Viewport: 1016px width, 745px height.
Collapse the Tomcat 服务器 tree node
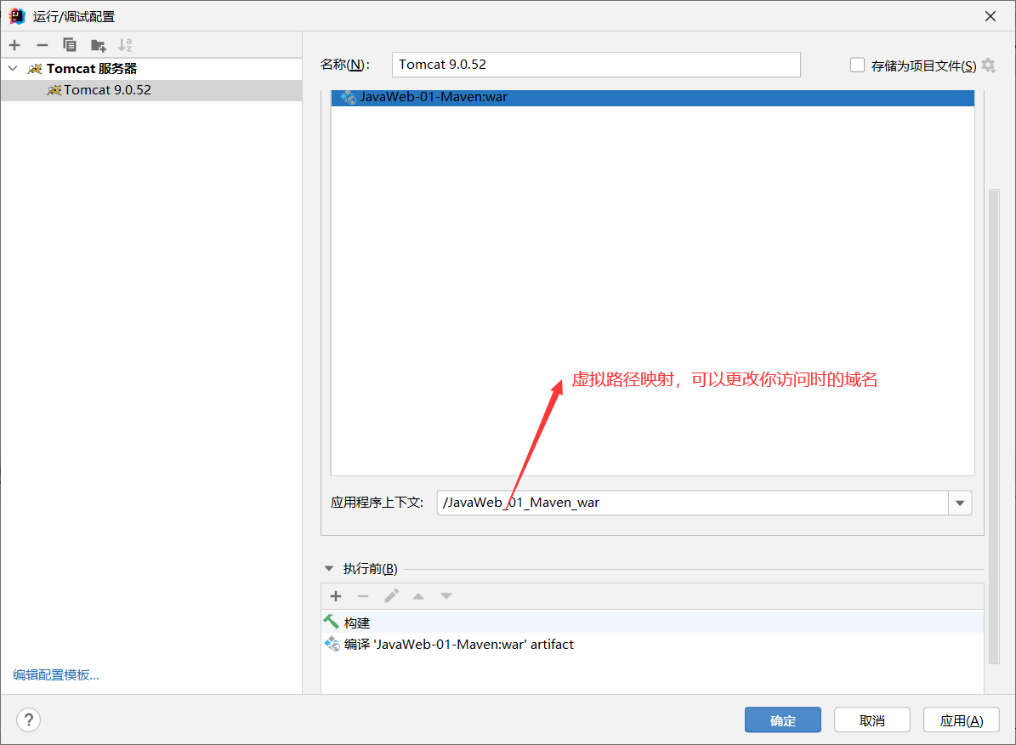pyautogui.click(x=13, y=68)
